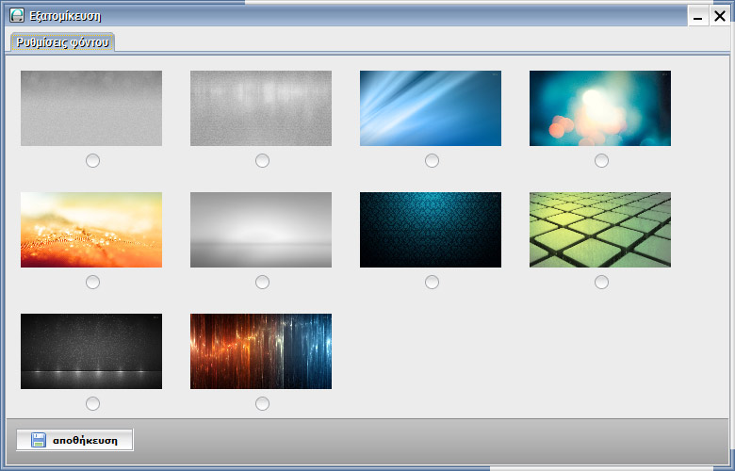Viewport: 735px width, 471px height.
Task: Click the gray streaked texture thumbnail
Action: 261,108
